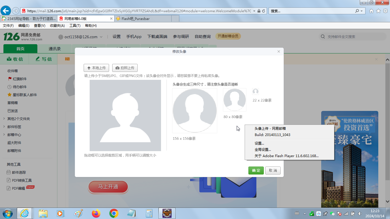
Task: Click the mail search magnifier icon
Action: pyautogui.click(x=323, y=36)
